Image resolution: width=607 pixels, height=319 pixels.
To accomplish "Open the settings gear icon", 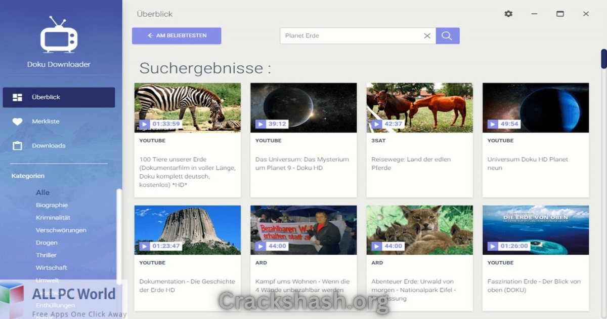I will point(508,14).
